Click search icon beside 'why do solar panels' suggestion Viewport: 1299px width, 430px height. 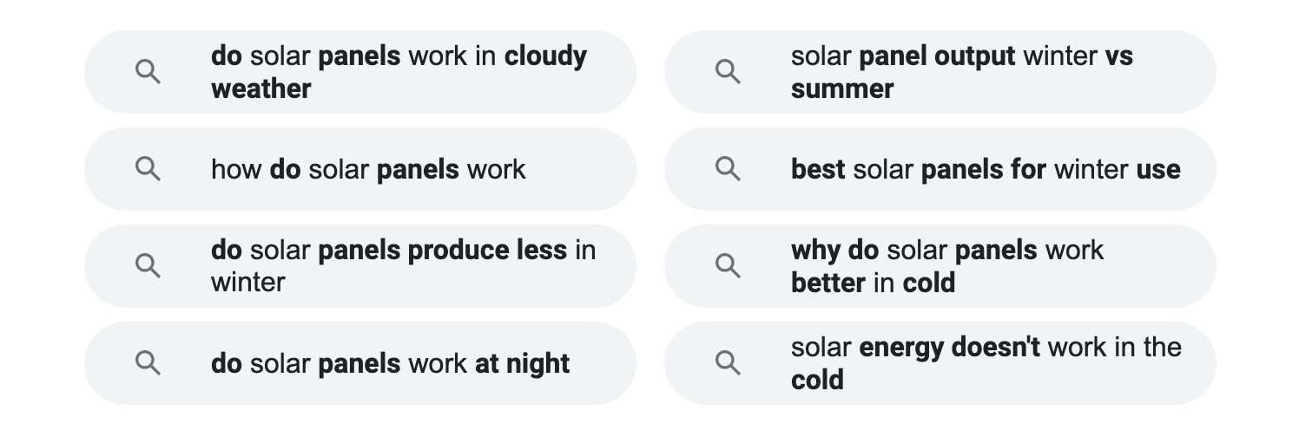click(729, 266)
